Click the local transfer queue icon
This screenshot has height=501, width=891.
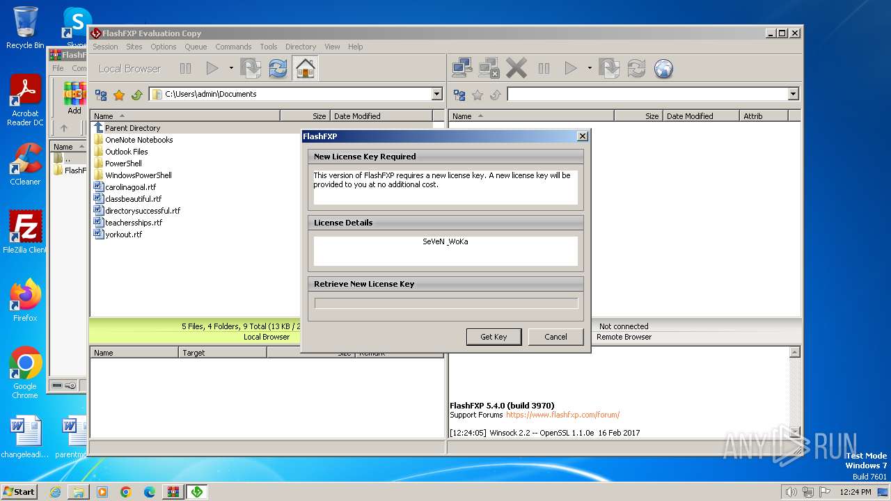[x=251, y=68]
